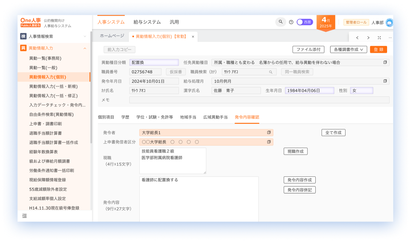Select the 学歴 tab
Screen dimensions: 411x242
click(125, 117)
